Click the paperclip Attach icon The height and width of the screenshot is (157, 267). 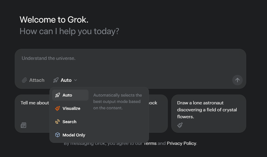[25, 80]
